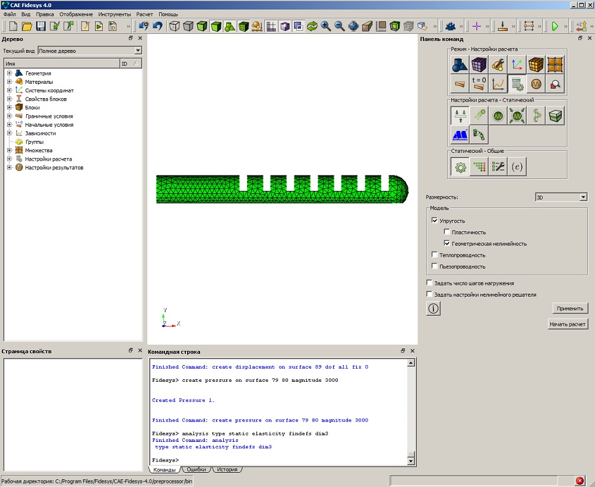Enable the Пластичность checkbox
The image size is (595, 487).
coord(447,232)
